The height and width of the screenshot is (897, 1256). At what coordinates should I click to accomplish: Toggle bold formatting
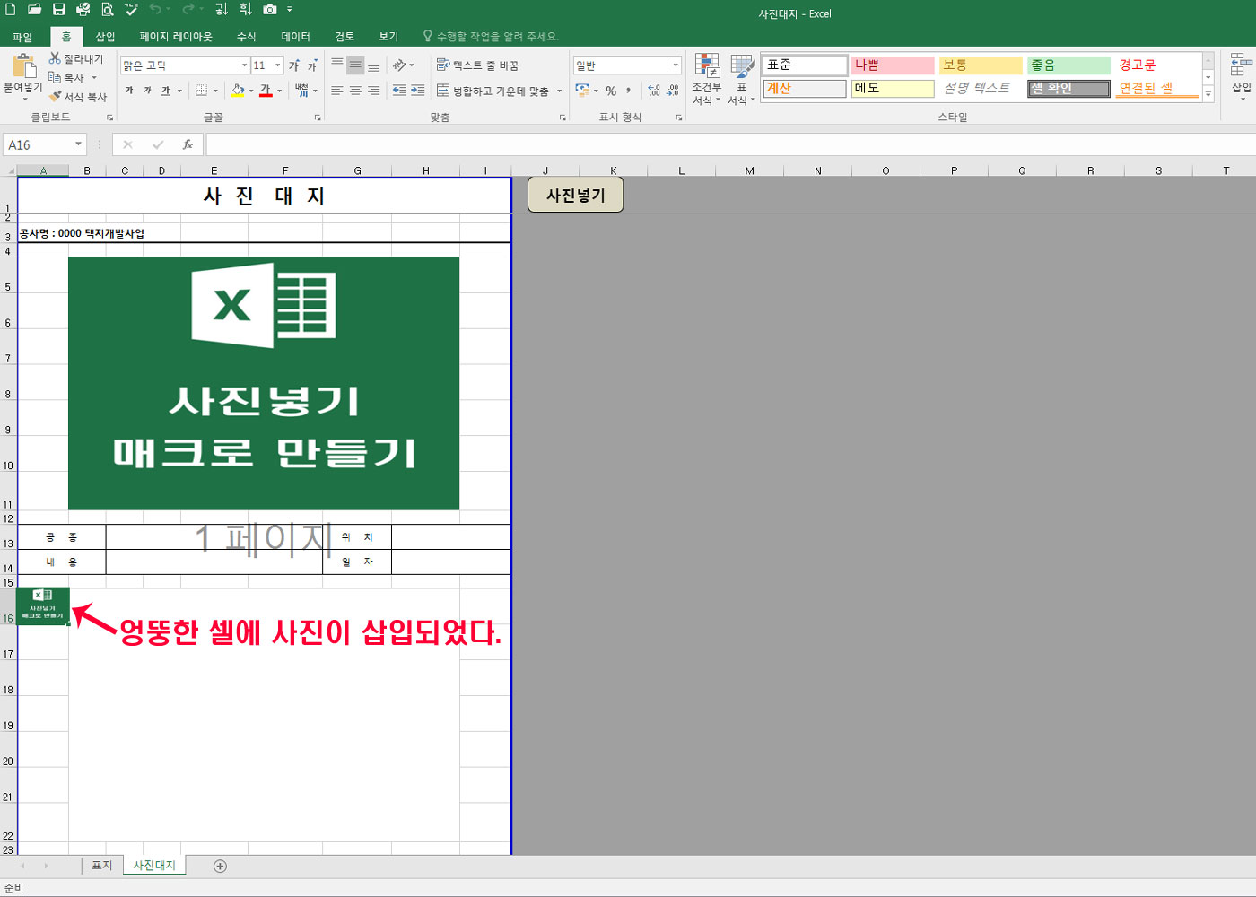click(129, 91)
